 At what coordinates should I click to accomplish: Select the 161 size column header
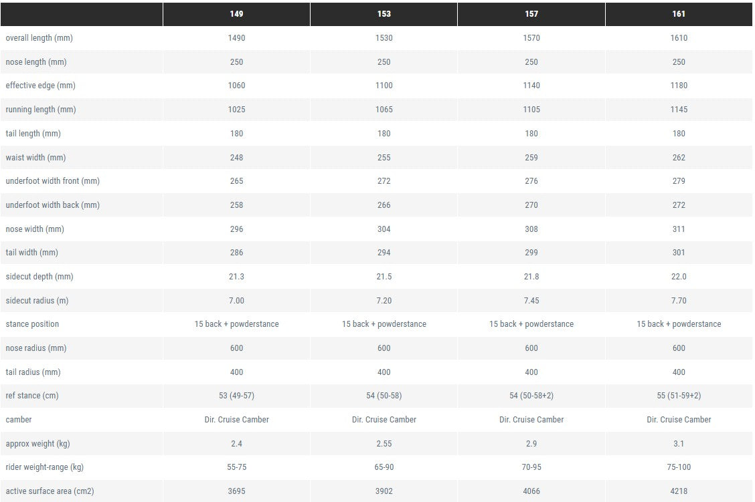pos(679,14)
